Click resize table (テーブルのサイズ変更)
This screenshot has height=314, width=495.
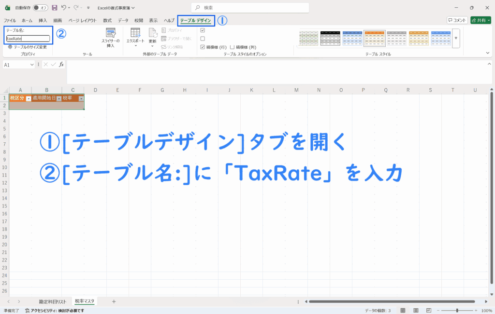(27, 47)
